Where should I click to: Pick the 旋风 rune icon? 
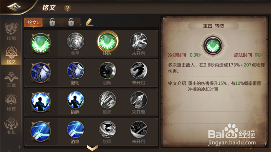pos(107,129)
